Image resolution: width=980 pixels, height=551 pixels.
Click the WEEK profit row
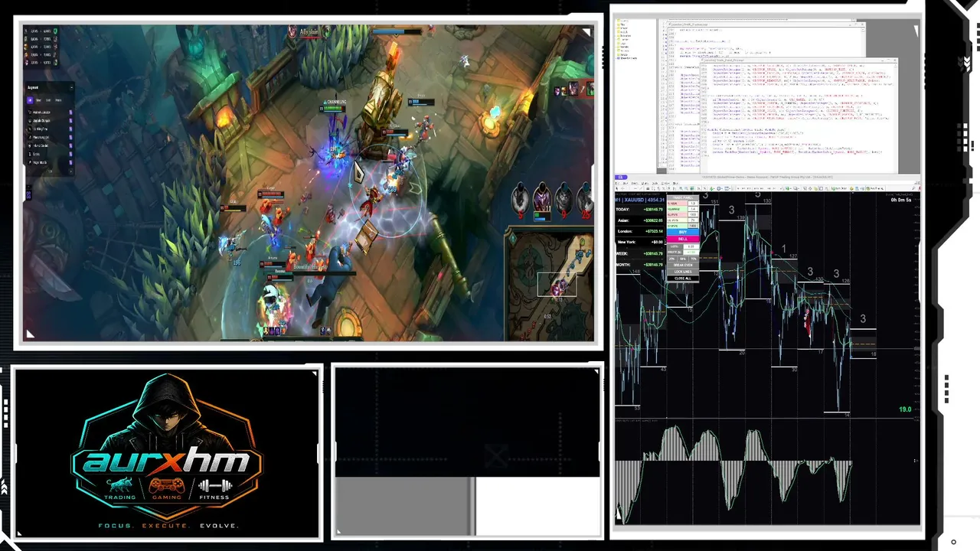pos(640,253)
